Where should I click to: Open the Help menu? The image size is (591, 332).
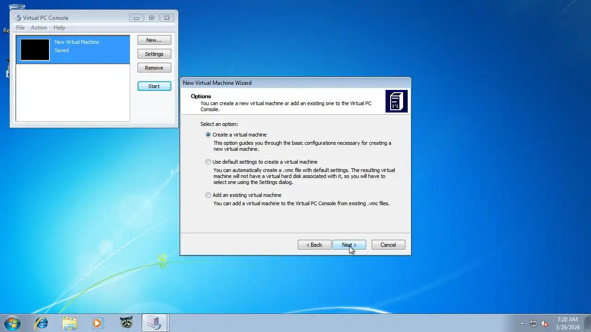point(59,28)
